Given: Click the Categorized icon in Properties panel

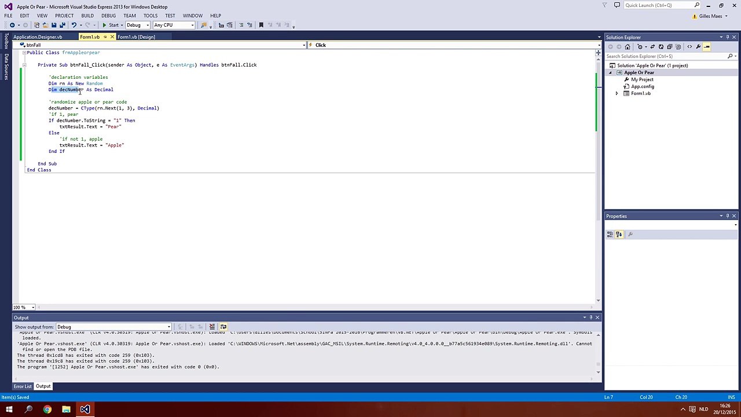Looking at the screenshot, I should click(610, 235).
